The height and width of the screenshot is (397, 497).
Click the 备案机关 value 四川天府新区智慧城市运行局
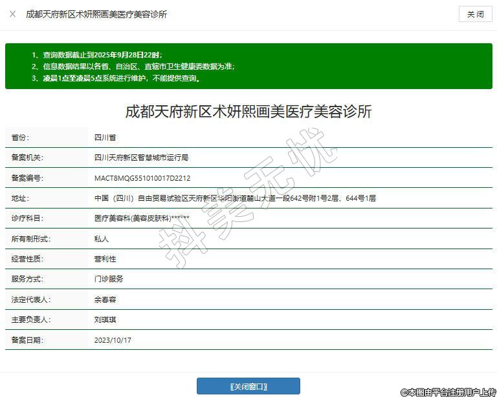click(x=141, y=158)
